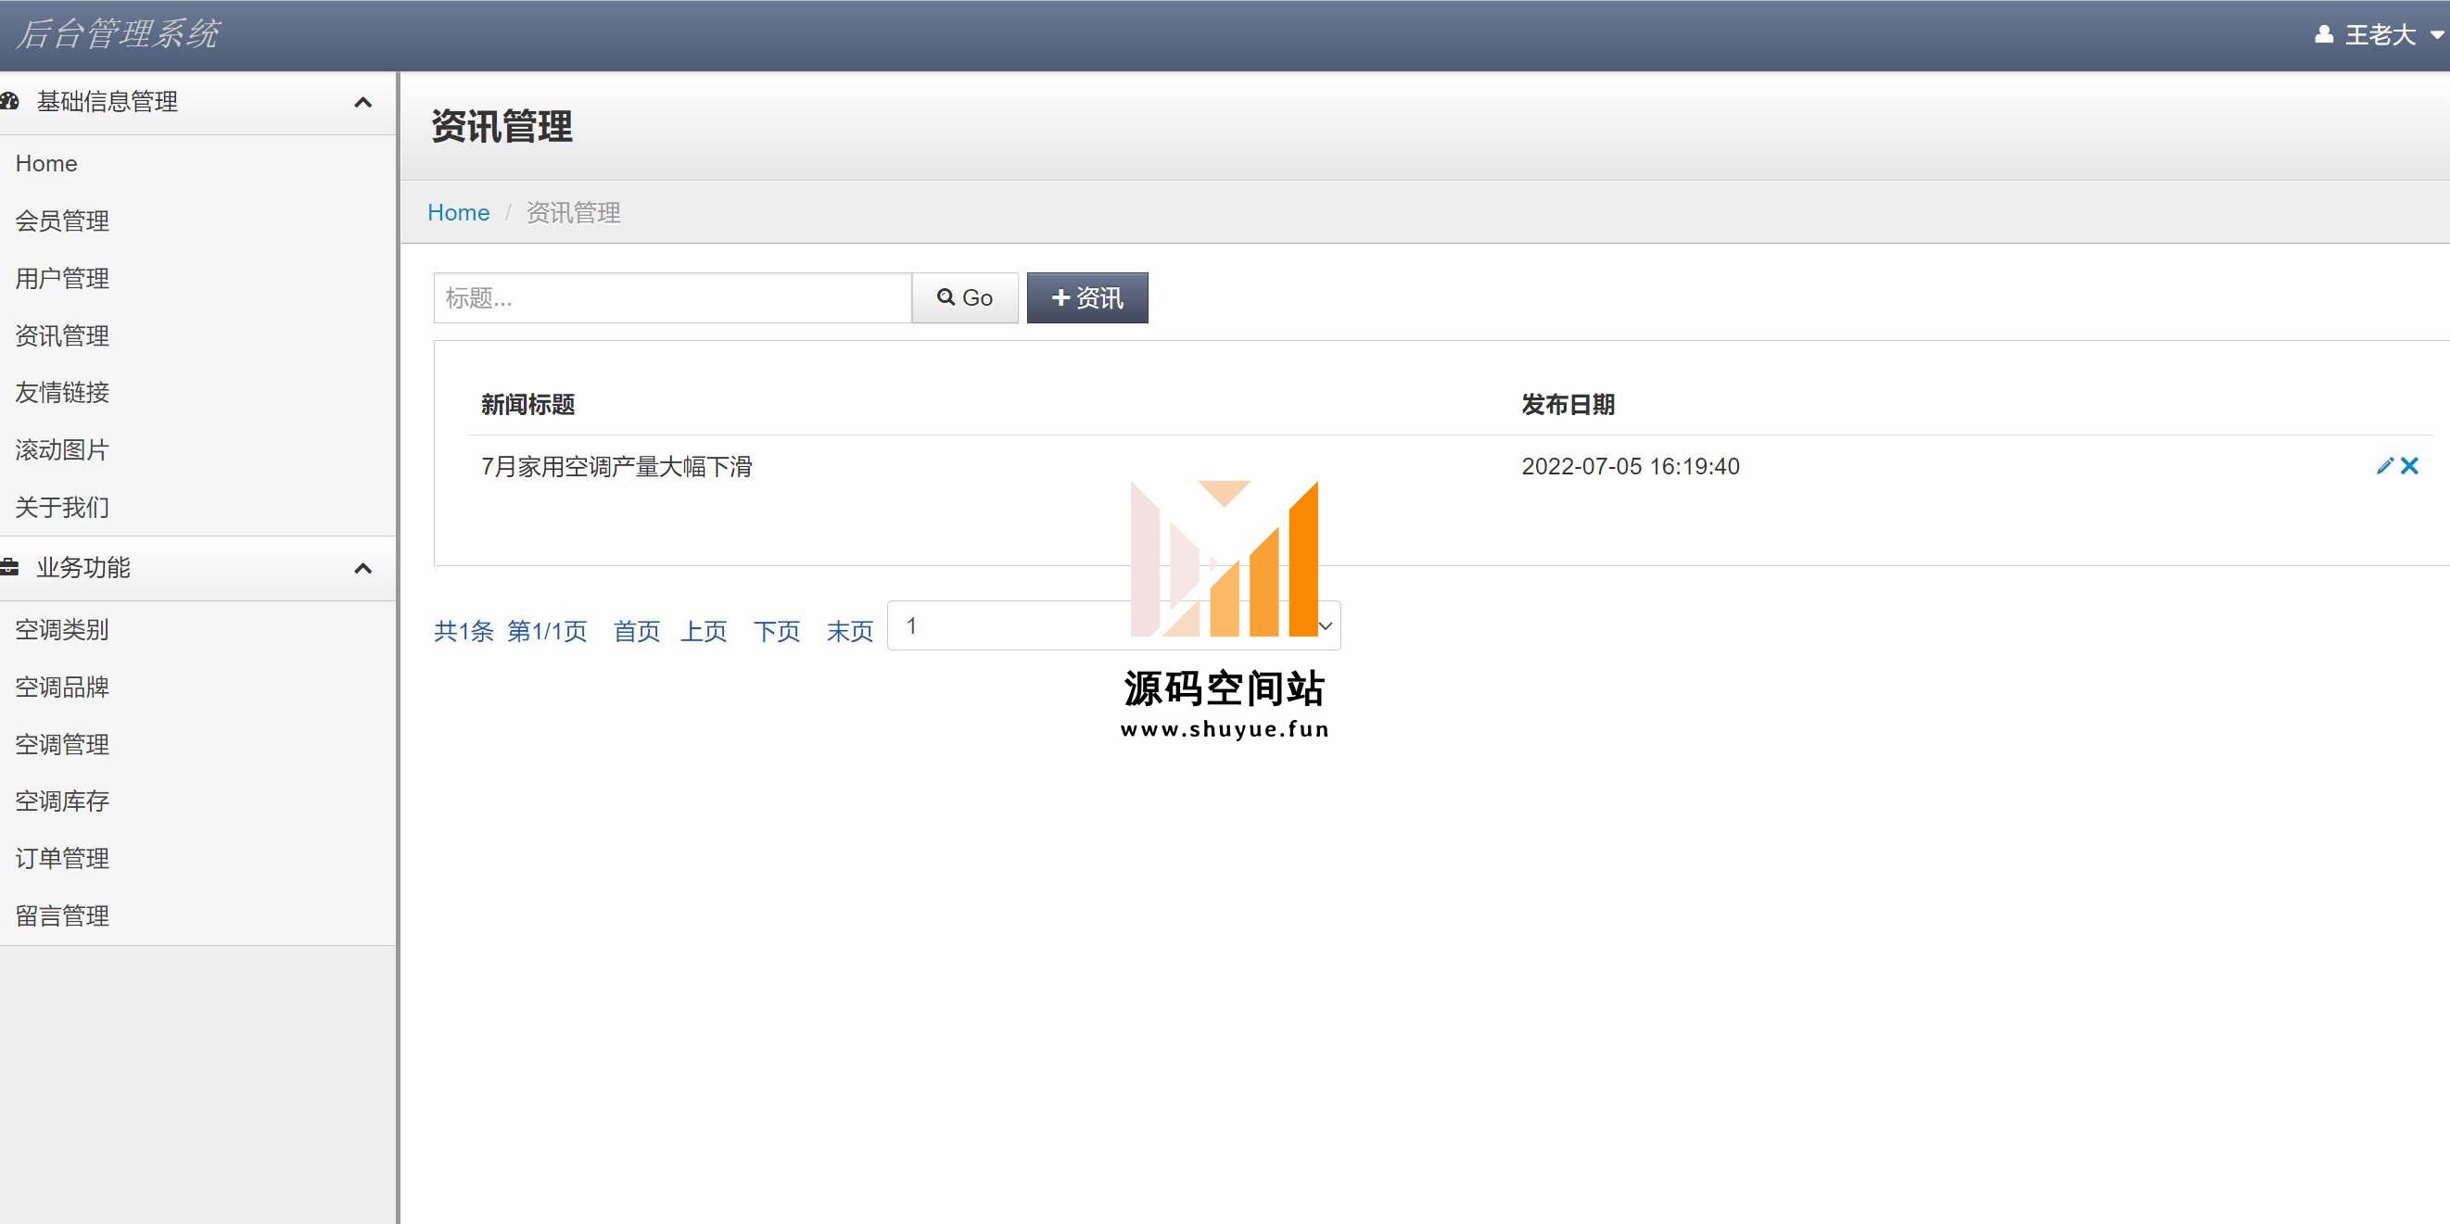Click the briefcase icon beside 业务功能

9,567
